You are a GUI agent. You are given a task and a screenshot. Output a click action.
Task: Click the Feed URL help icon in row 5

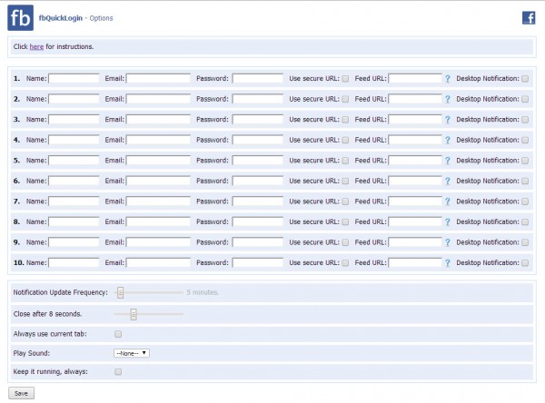coord(448,161)
